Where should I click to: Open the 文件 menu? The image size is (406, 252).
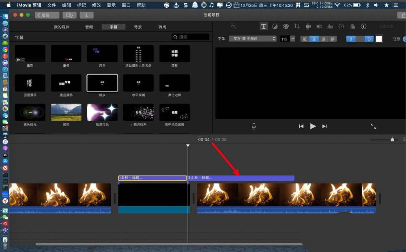coord(52,5)
